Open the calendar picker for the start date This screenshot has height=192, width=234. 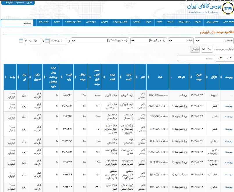(47, 41)
